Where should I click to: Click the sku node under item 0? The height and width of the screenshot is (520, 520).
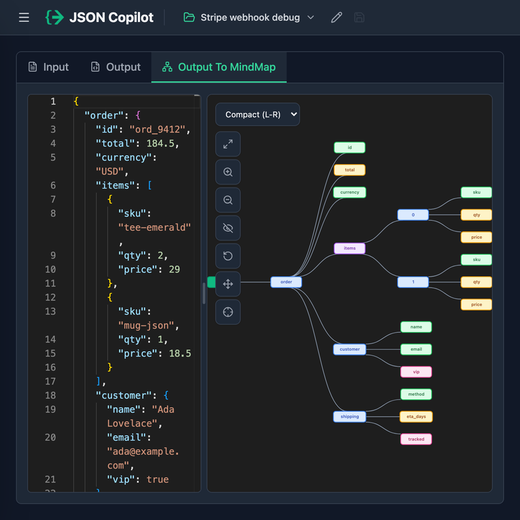coord(476,193)
